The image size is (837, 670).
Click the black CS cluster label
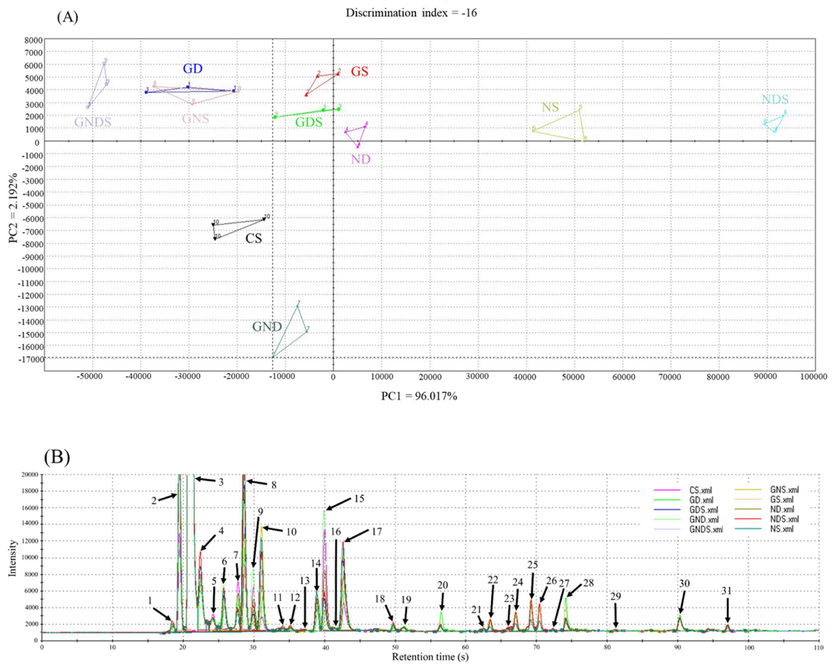pos(254,238)
